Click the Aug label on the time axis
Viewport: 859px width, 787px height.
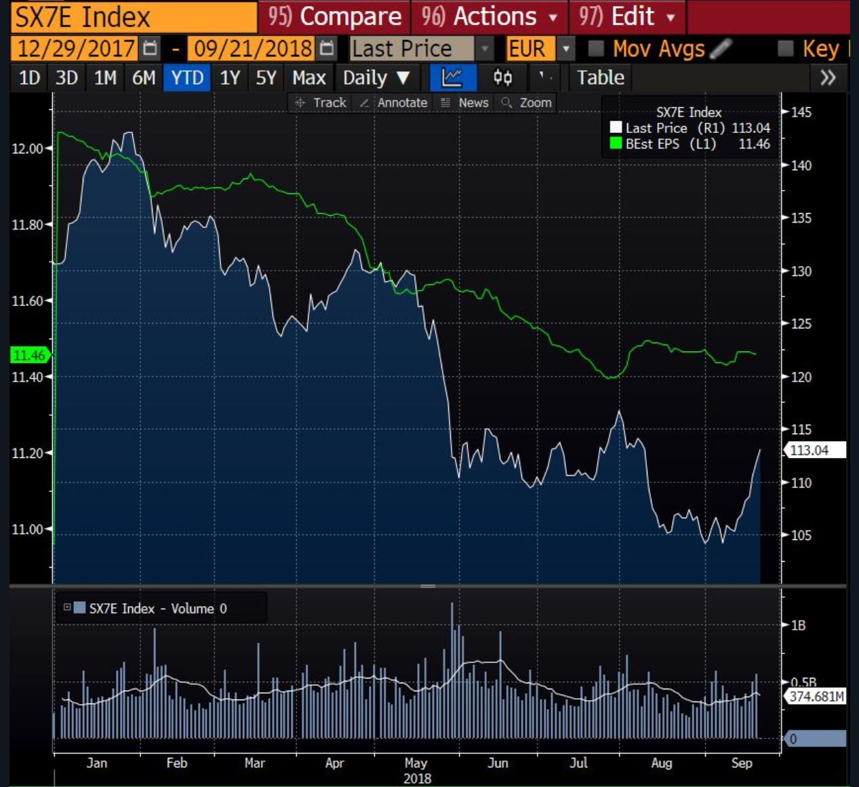point(662,763)
